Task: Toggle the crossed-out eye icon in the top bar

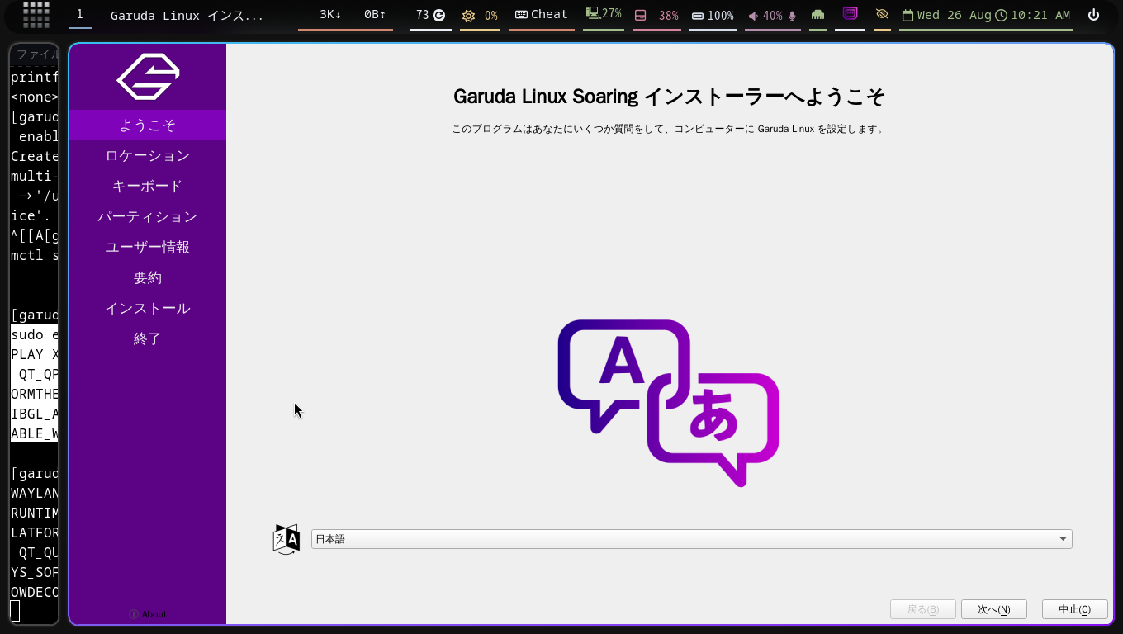Action: (882, 15)
